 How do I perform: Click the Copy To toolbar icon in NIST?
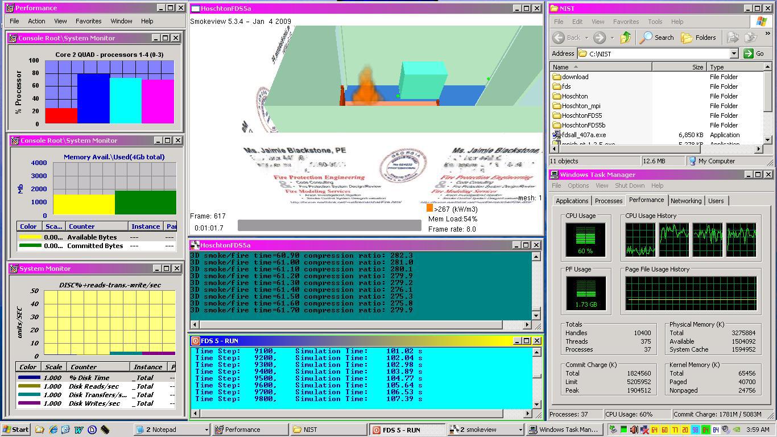tap(750, 38)
